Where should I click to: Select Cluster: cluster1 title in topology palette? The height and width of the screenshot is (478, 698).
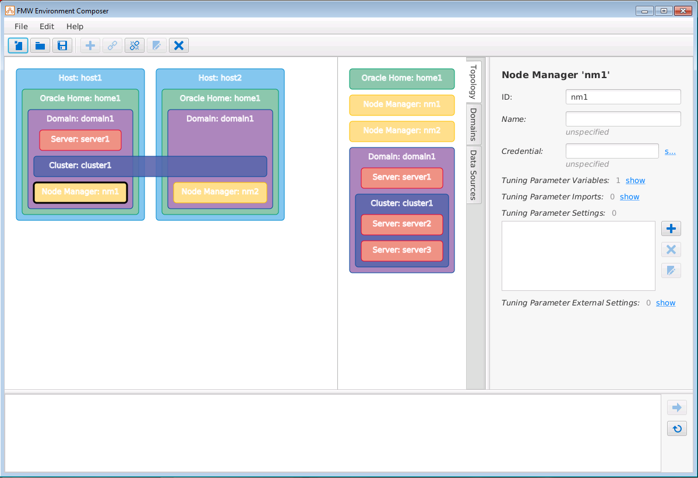tap(402, 203)
